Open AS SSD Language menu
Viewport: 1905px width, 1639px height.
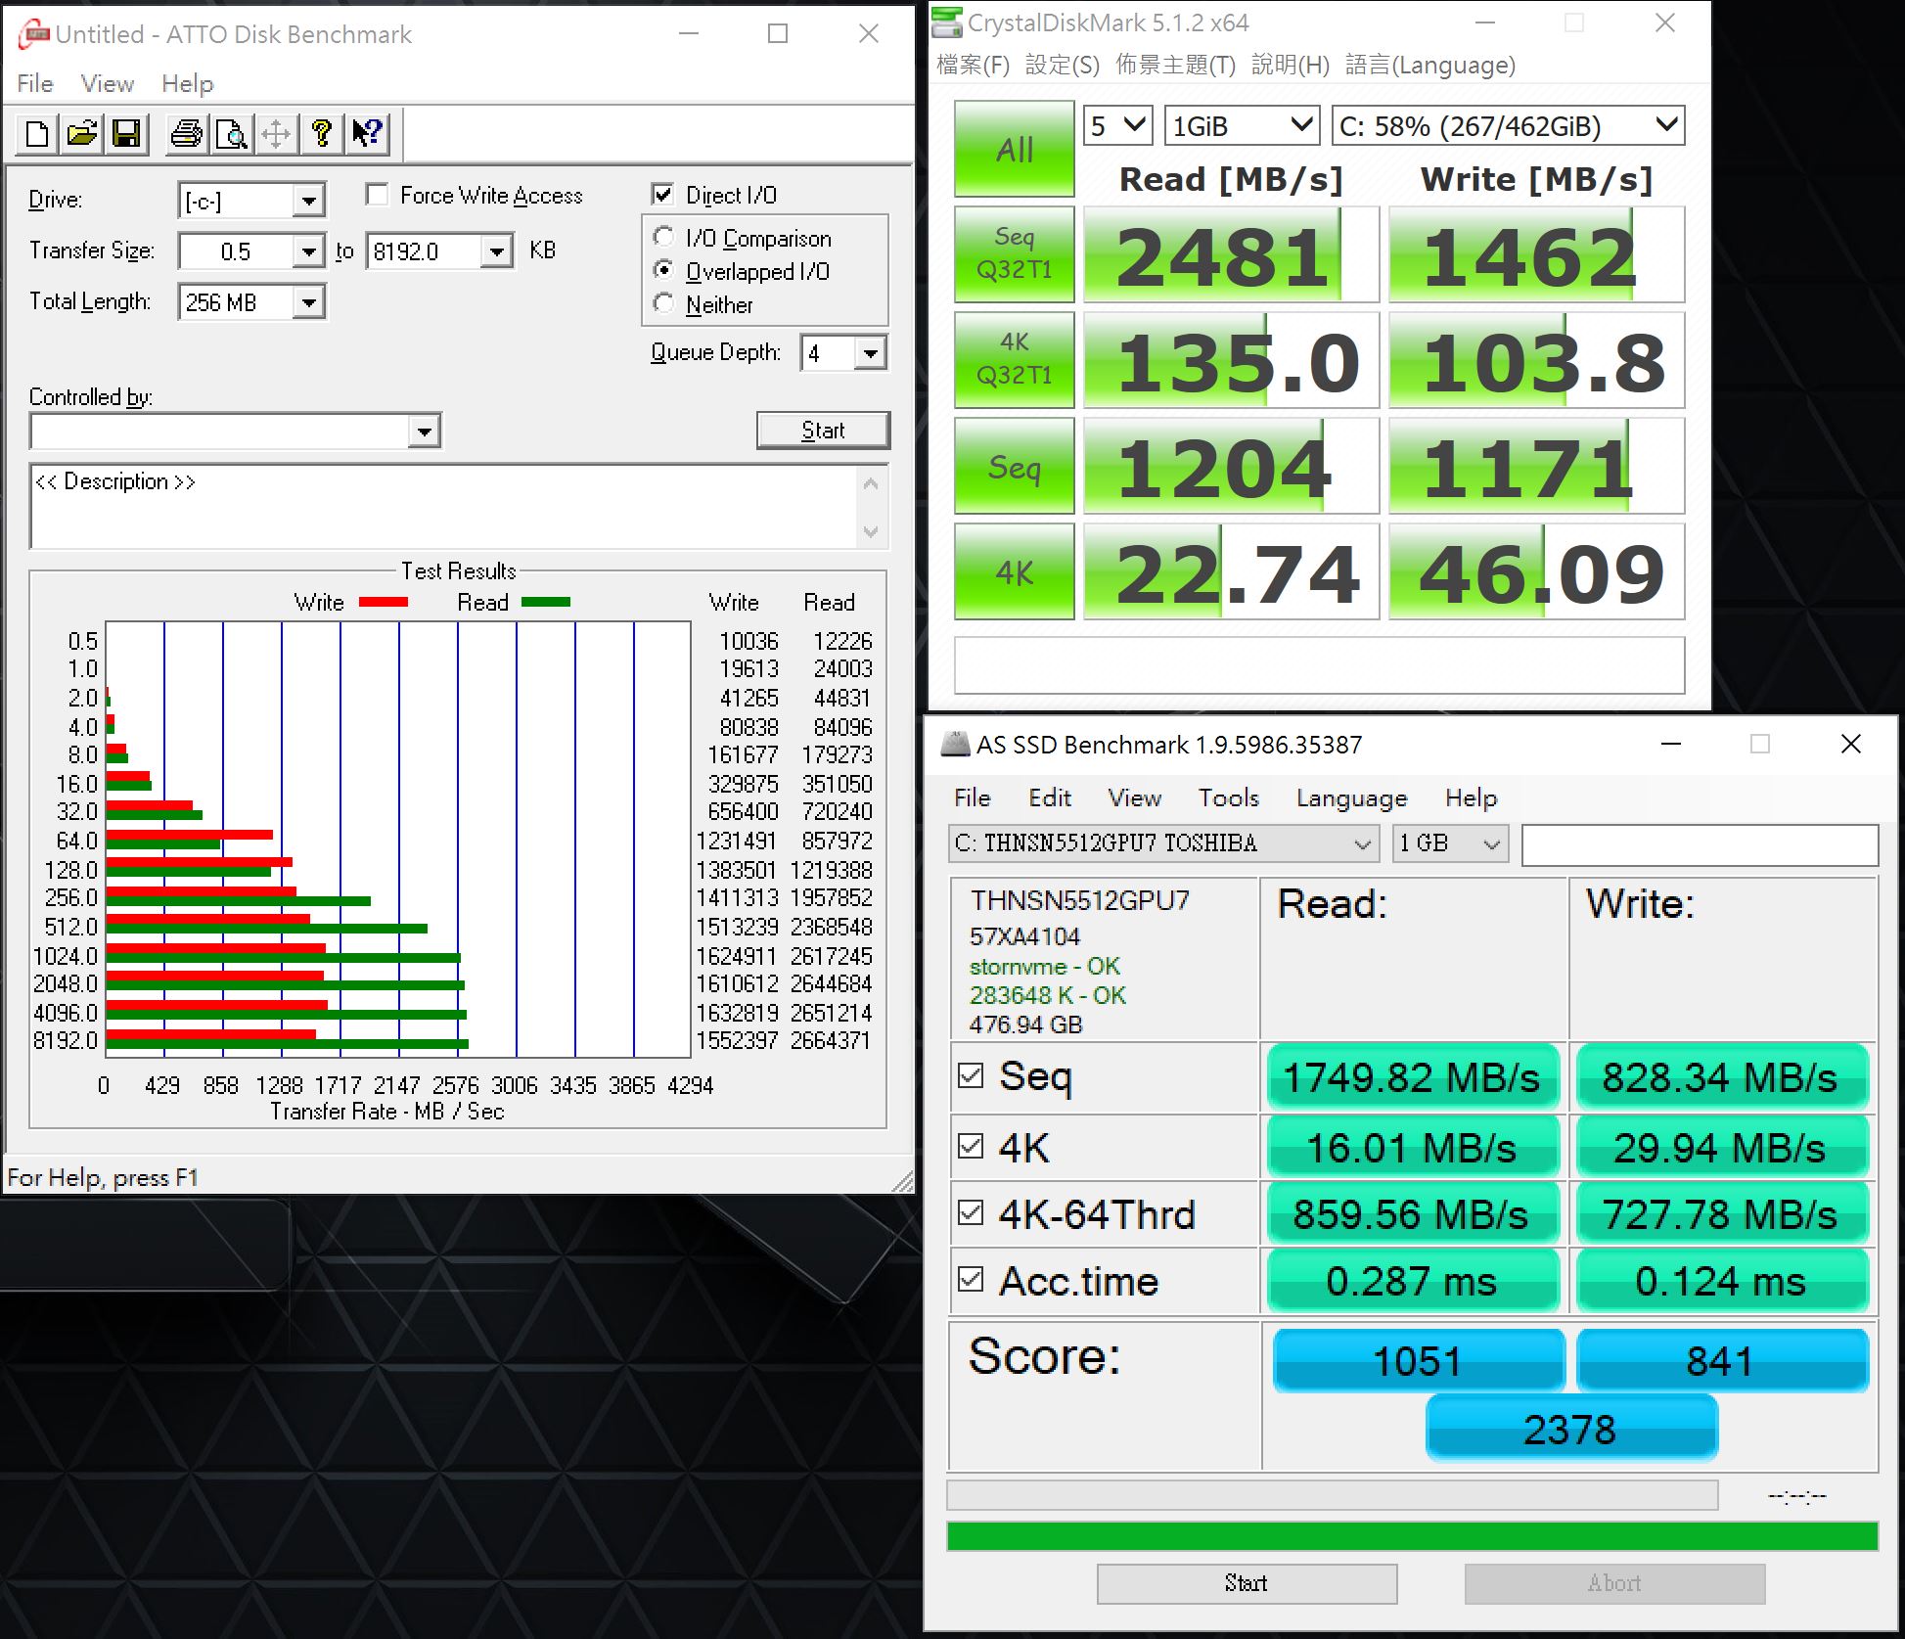pos(1351,798)
